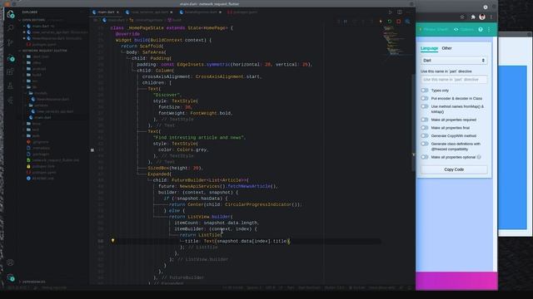Toggle 'Generate class definitions with @freezed compatibility'
The image size is (533, 299).
425,144
